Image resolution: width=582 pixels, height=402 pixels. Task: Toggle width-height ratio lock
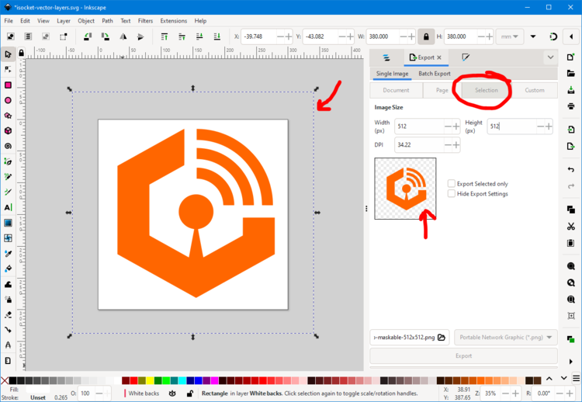tap(426, 36)
